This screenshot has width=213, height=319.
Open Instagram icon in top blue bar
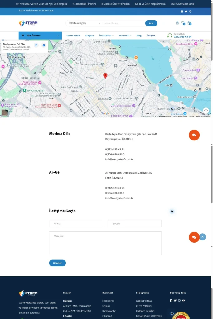click(x=191, y=12)
